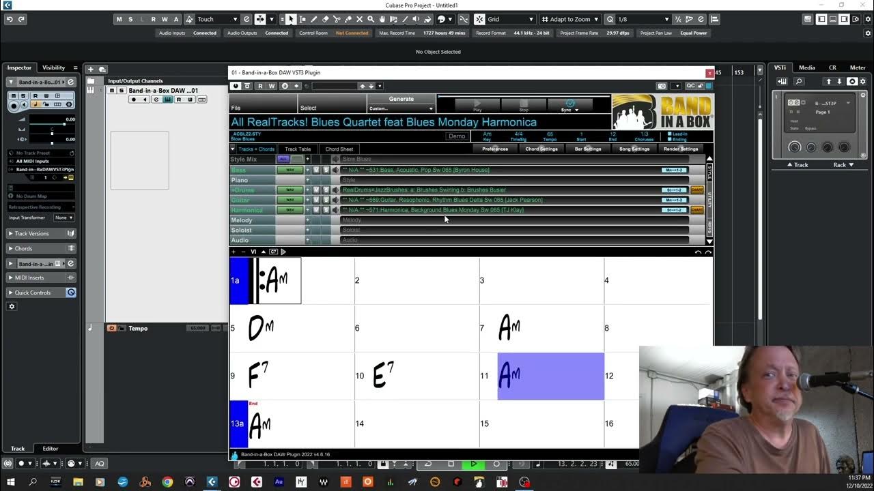Screen dimensions: 874x491
Task: Click the Cubase transport Play button
Action: (473, 464)
